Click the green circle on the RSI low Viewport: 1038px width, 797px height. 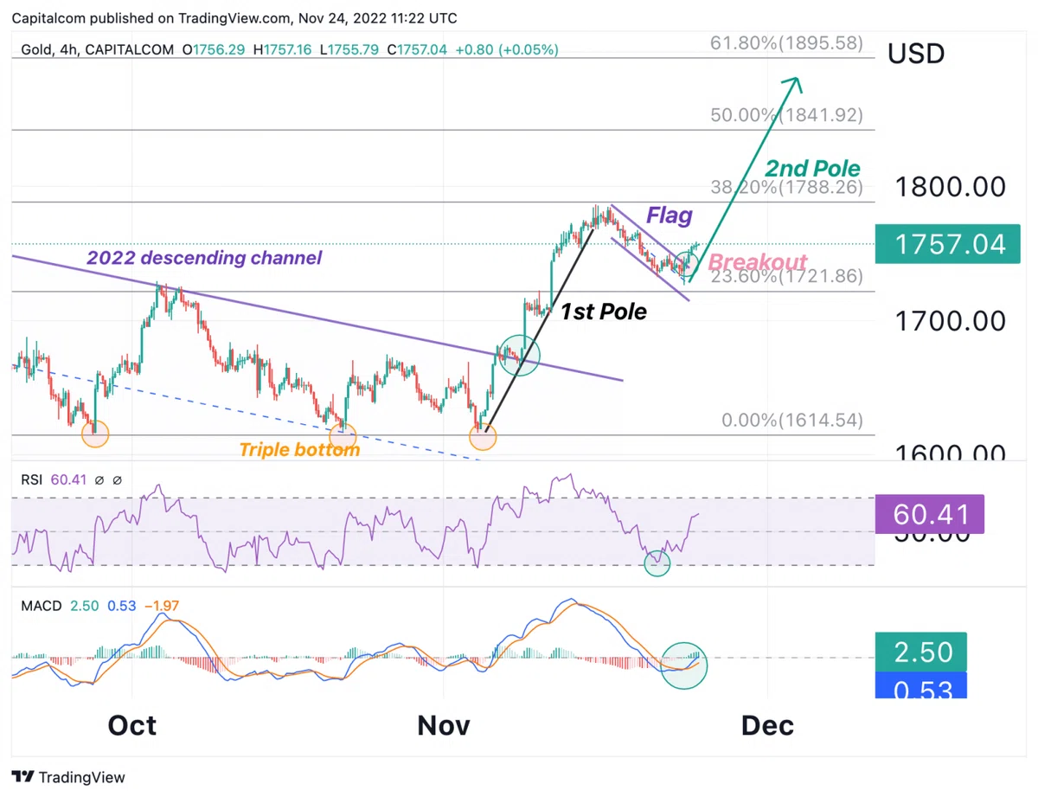pos(657,563)
